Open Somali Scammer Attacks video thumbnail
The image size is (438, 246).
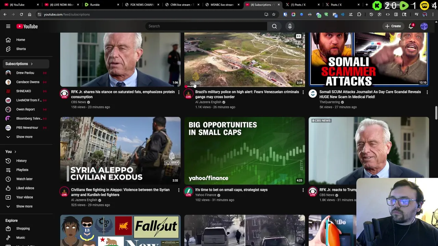click(369, 59)
